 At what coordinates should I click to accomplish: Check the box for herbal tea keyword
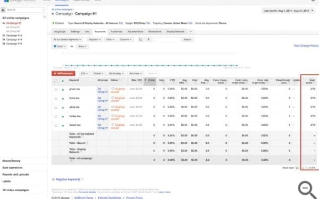click(x=56, y=116)
